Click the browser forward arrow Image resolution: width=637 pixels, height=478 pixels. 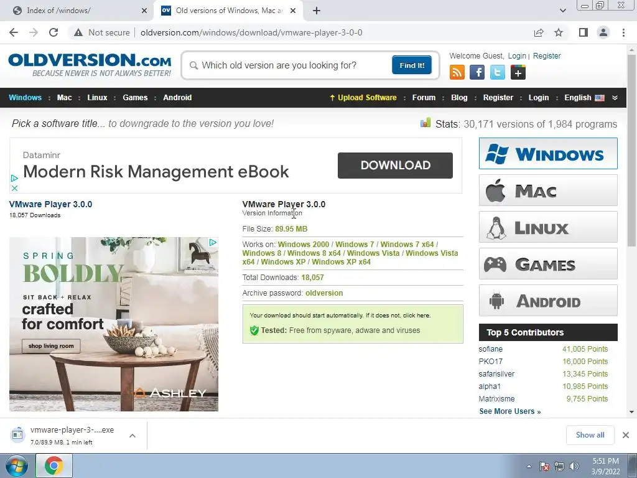point(34,32)
